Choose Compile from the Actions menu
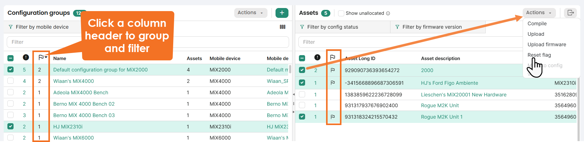The width and height of the screenshot is (584, 142). coord(537,23)
